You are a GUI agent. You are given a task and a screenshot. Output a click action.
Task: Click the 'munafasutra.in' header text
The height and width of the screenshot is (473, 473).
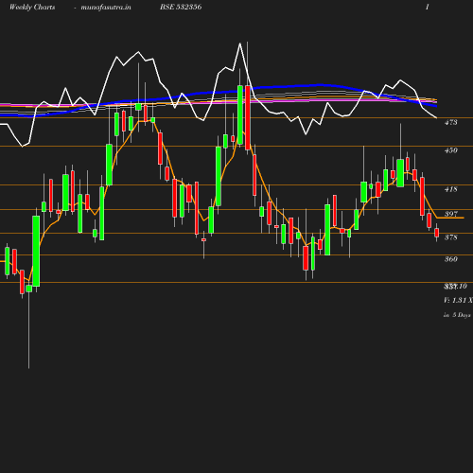(x=106, y=7)
